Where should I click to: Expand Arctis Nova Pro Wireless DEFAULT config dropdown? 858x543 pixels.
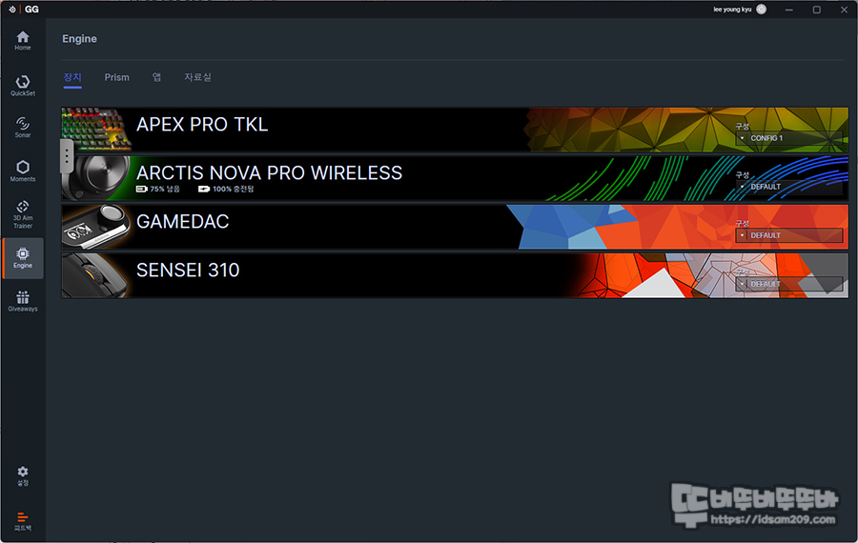pyautogui.click(x=788, y=187)
